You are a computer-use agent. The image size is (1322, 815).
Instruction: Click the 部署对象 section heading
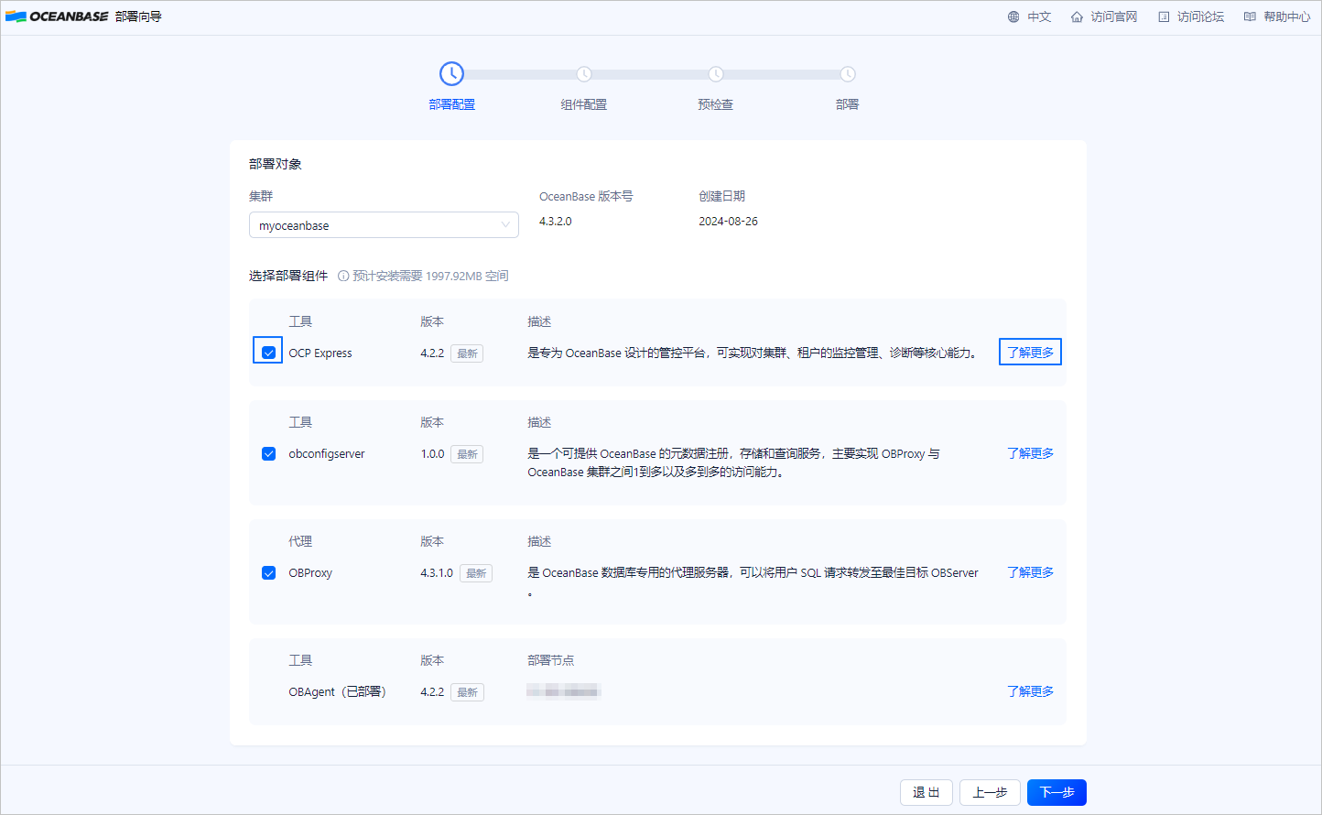pyautogui.click(x=276, y=164)
